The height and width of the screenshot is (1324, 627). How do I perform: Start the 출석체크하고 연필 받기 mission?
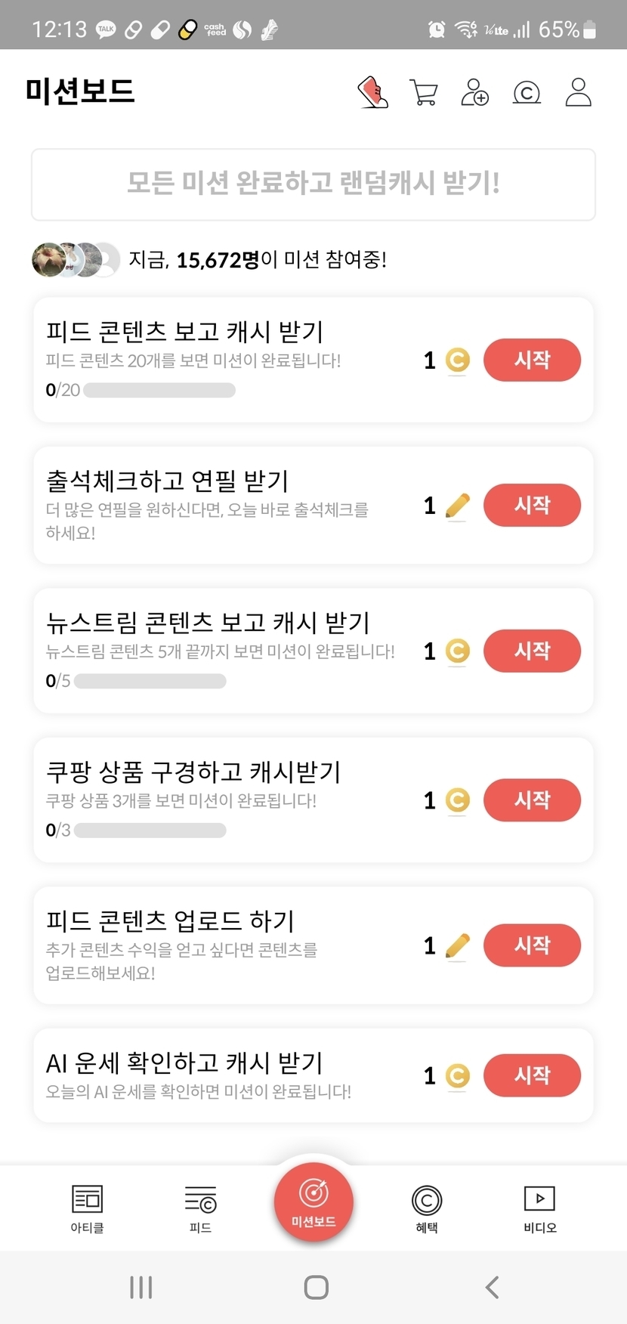(532, 506)
